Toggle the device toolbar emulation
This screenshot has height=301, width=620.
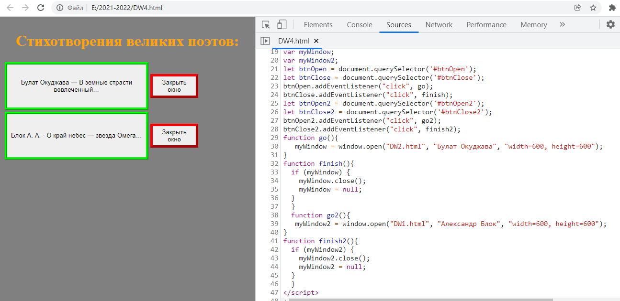[x=282, y=25]
